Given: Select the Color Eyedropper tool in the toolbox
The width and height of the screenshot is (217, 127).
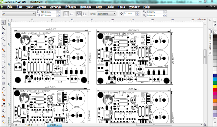Looking at the screenshot, I should pos(3,105).
